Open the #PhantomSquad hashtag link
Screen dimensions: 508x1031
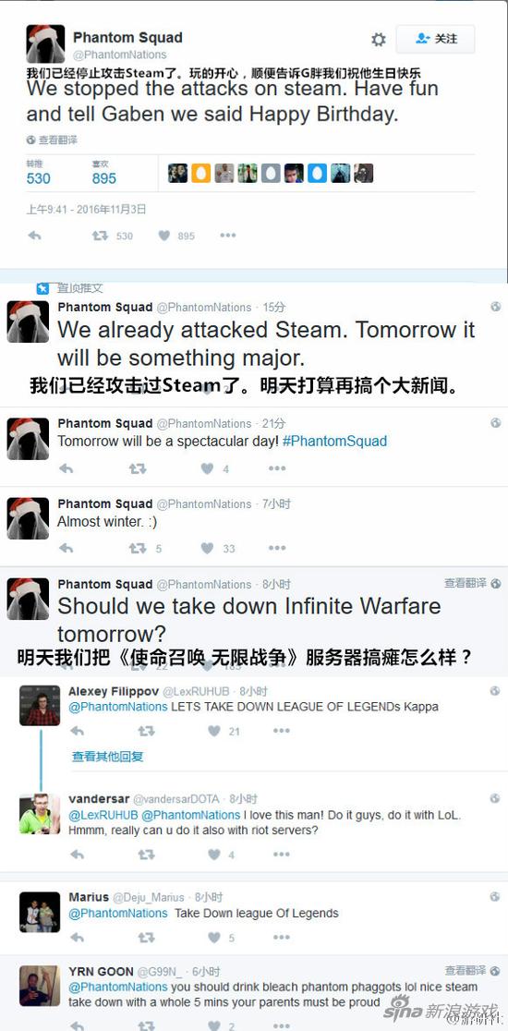click(x=334, y=442)
